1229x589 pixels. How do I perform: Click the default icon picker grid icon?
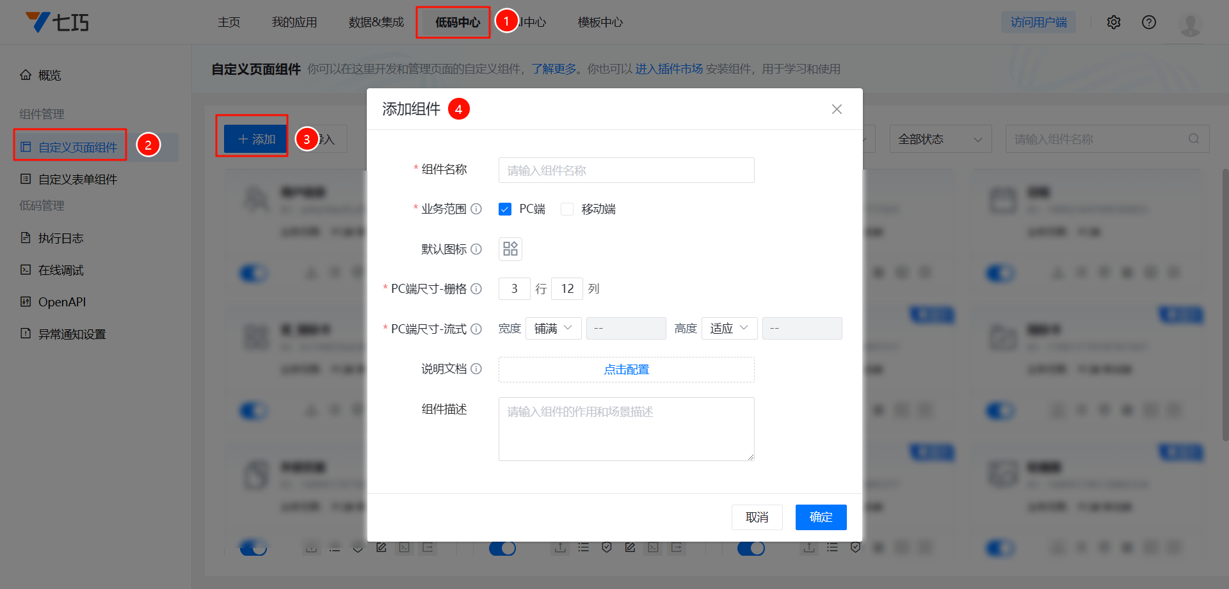click(x=510, y=249)
